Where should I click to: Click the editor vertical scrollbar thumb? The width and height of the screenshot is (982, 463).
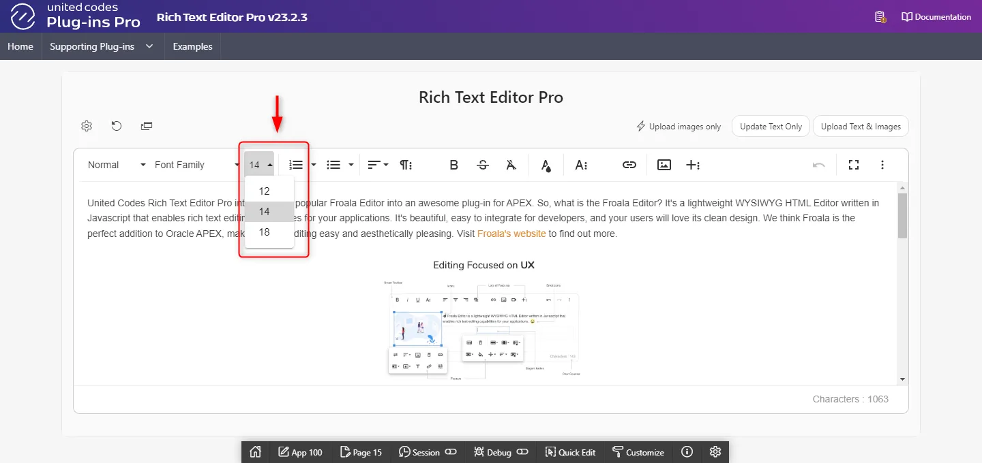tap(902, 216)
